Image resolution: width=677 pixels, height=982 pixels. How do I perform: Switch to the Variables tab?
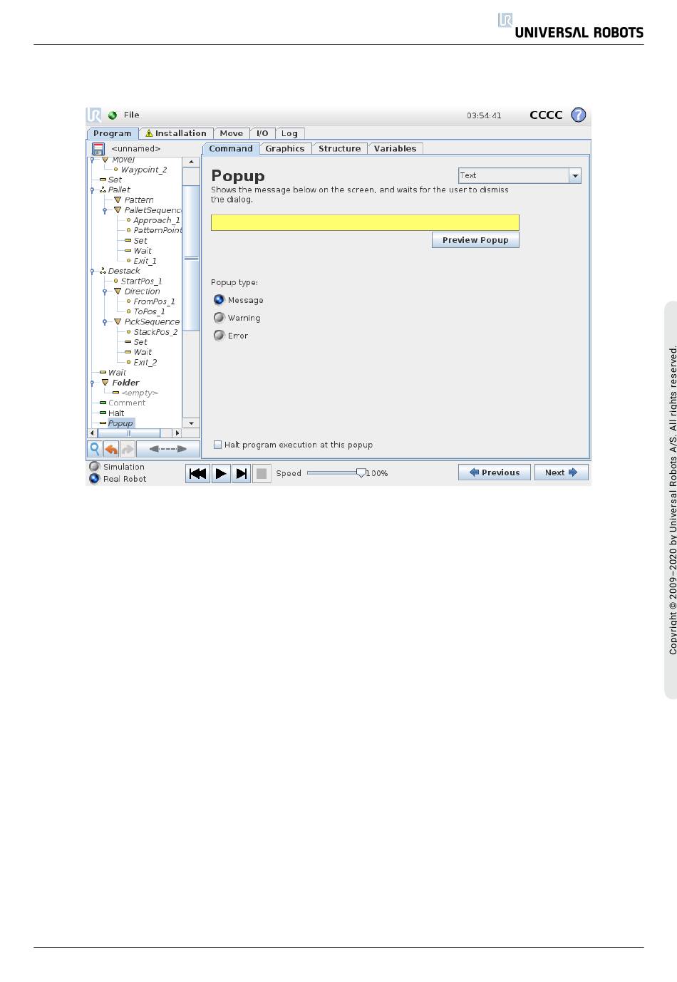pyautogui.click(x=395, y=149)
